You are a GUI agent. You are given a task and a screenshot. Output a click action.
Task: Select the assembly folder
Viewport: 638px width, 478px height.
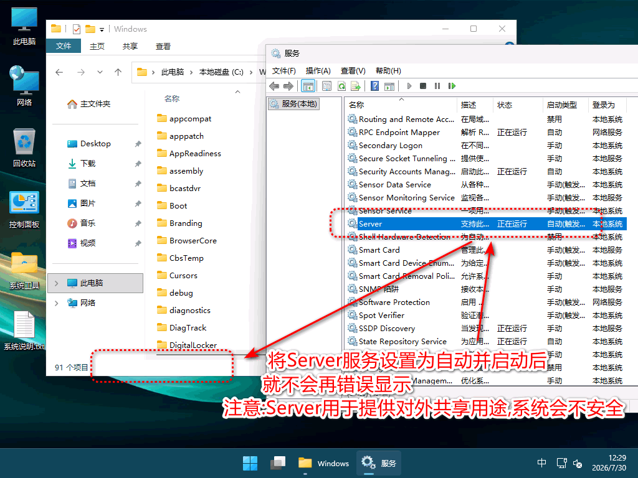180,171
